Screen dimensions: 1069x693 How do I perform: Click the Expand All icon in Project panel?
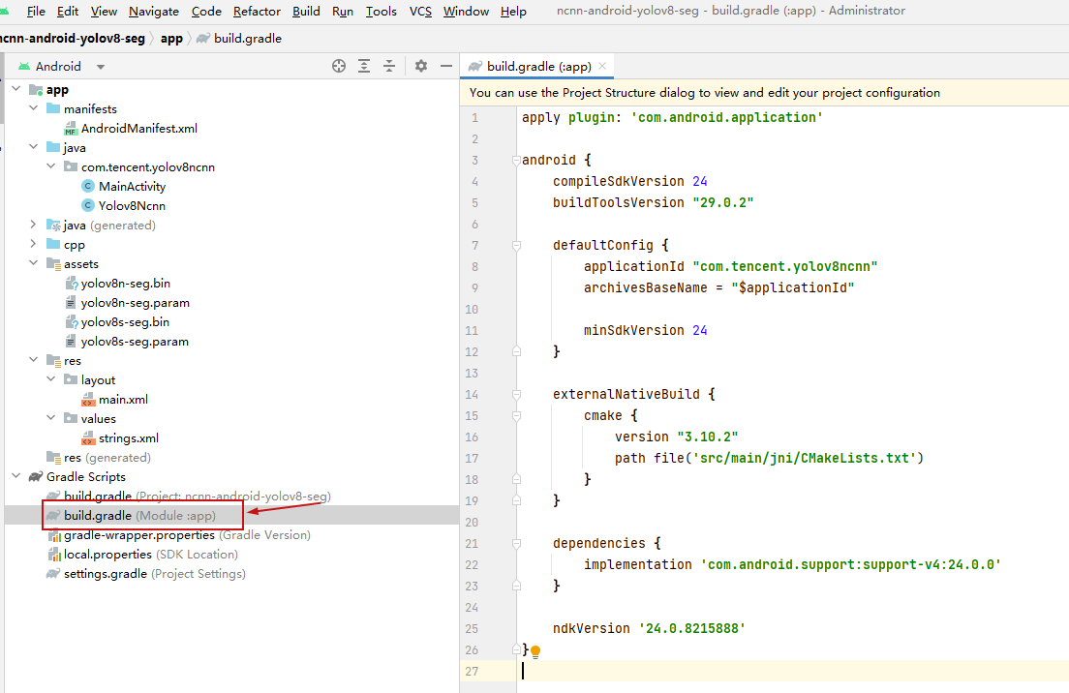[x=364, y=66]
